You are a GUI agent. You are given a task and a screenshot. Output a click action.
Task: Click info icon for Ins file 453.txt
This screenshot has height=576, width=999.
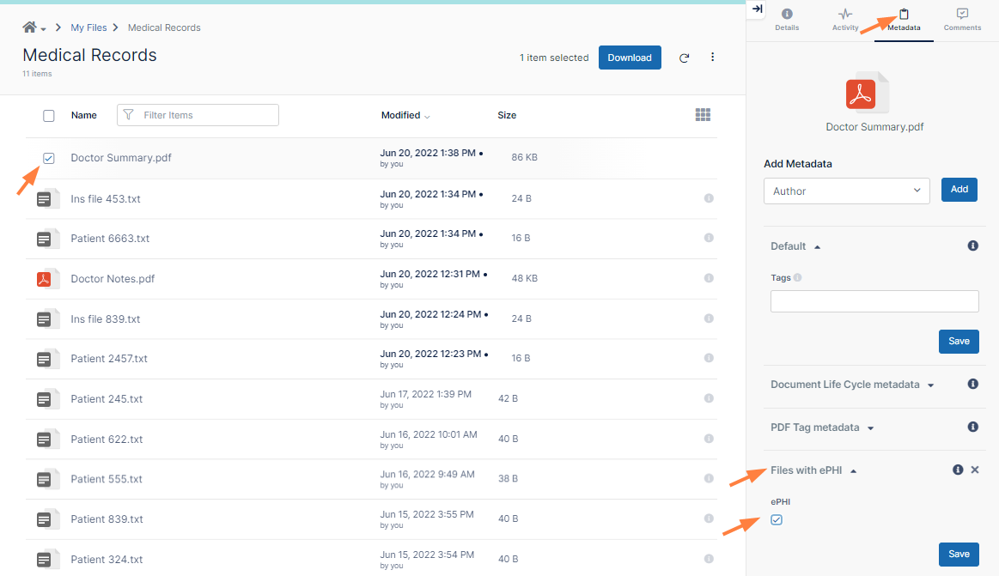coord(709,198)
